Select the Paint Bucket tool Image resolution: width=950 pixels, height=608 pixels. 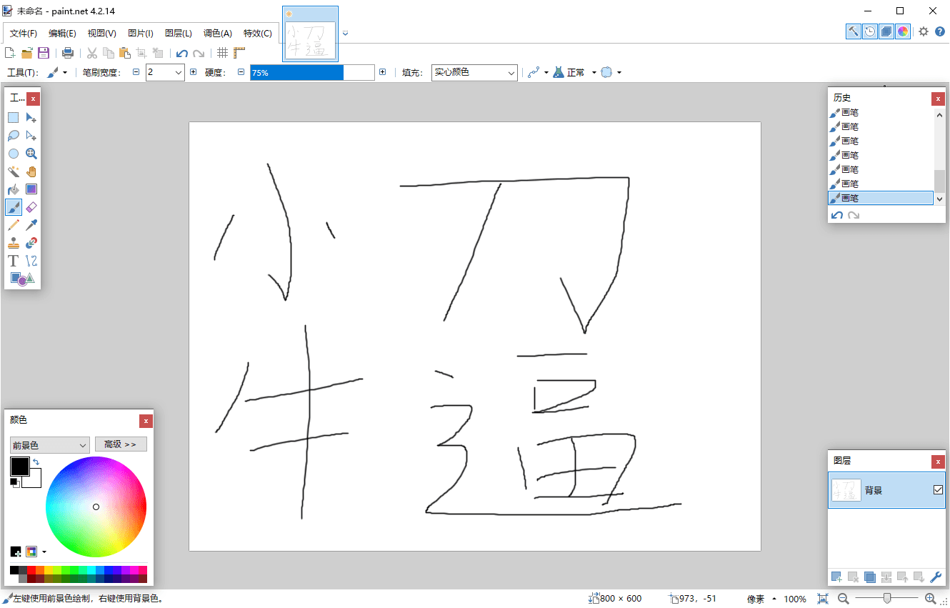click(13, 189)
